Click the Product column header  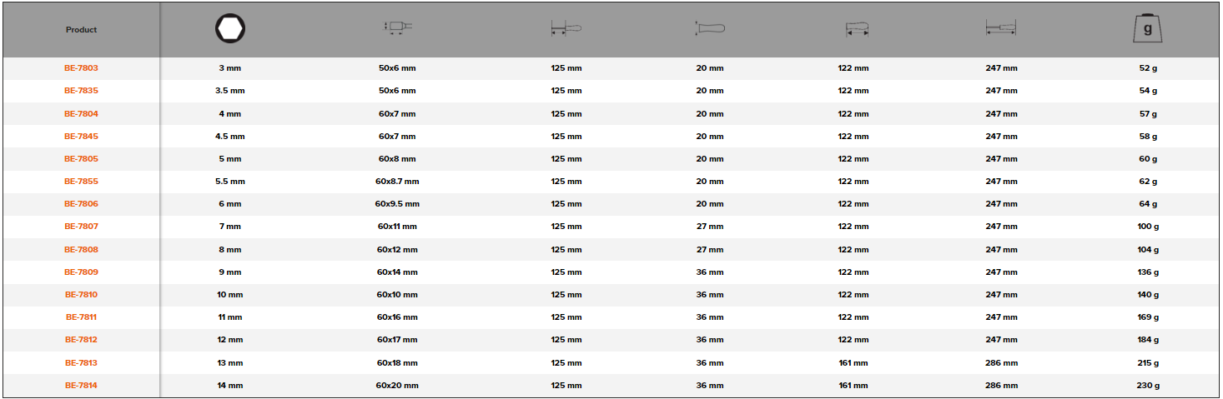coord(81,30)
